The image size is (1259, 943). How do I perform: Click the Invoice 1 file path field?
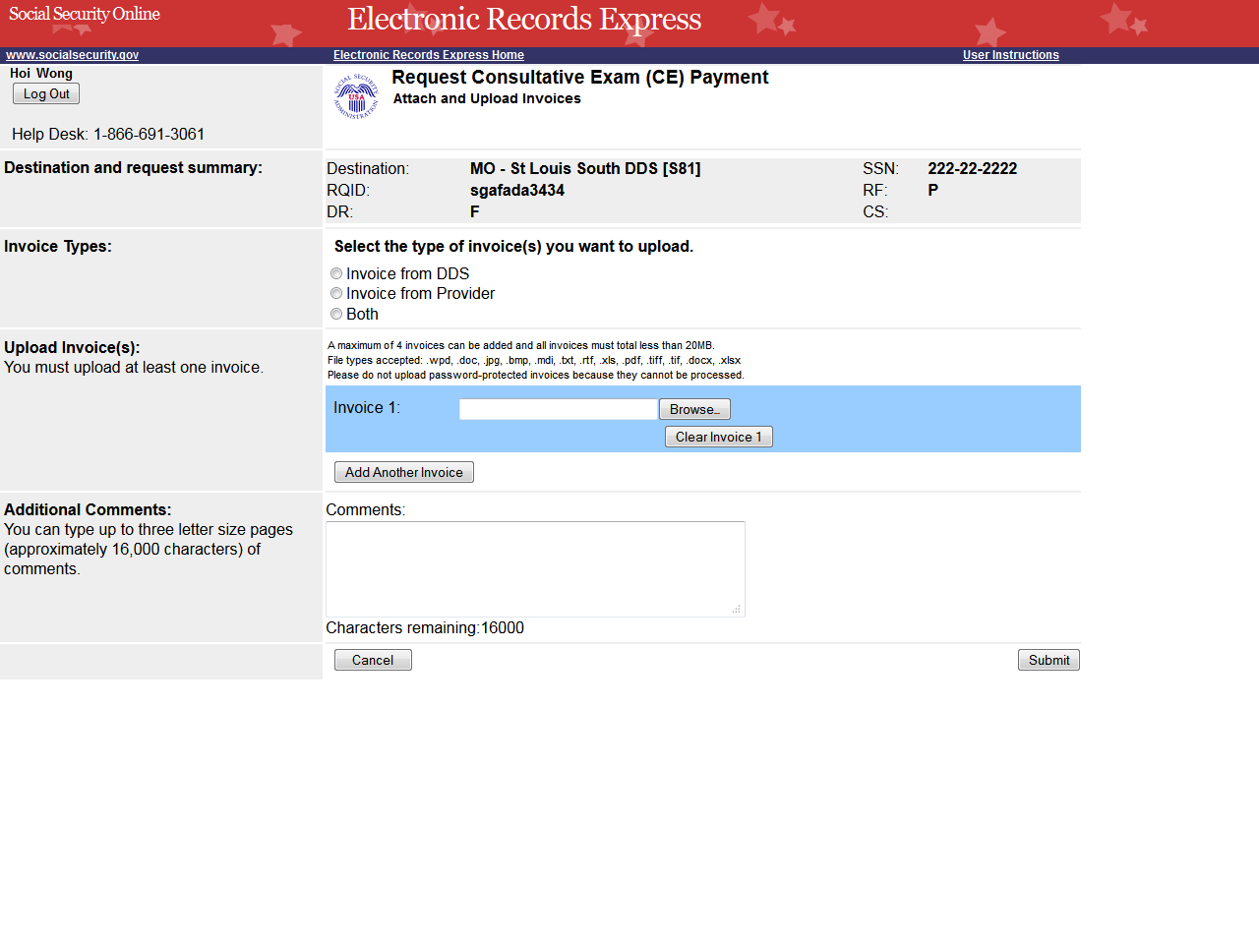[558, 410]
